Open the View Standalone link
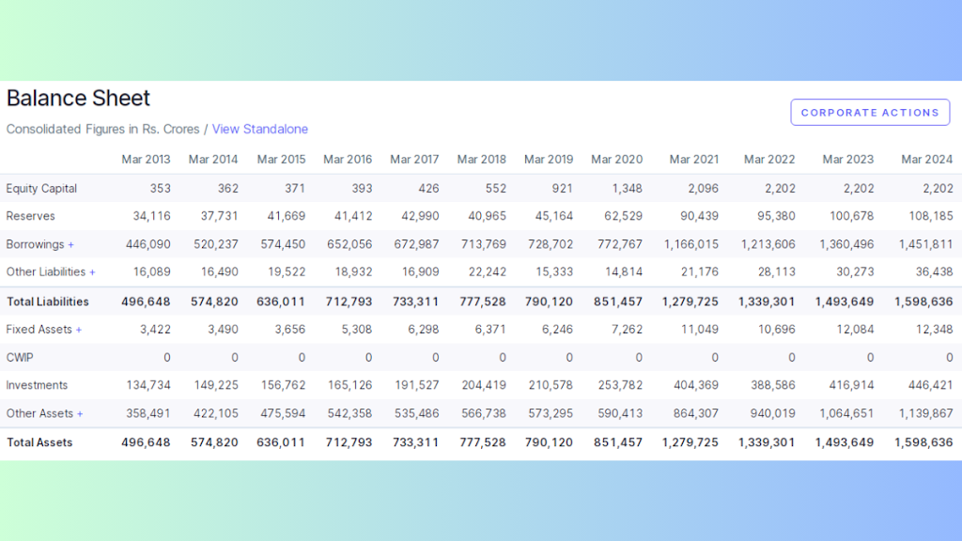The image size is (962, 541). (x=260, y=129)
